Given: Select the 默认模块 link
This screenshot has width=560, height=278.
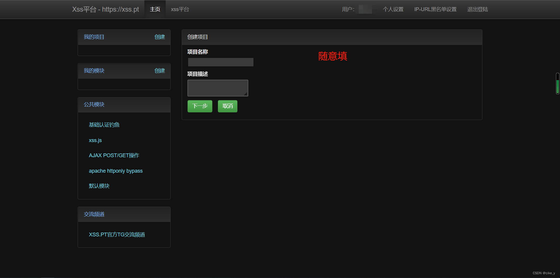Looking at the screenshot, I should click(99, 186).
